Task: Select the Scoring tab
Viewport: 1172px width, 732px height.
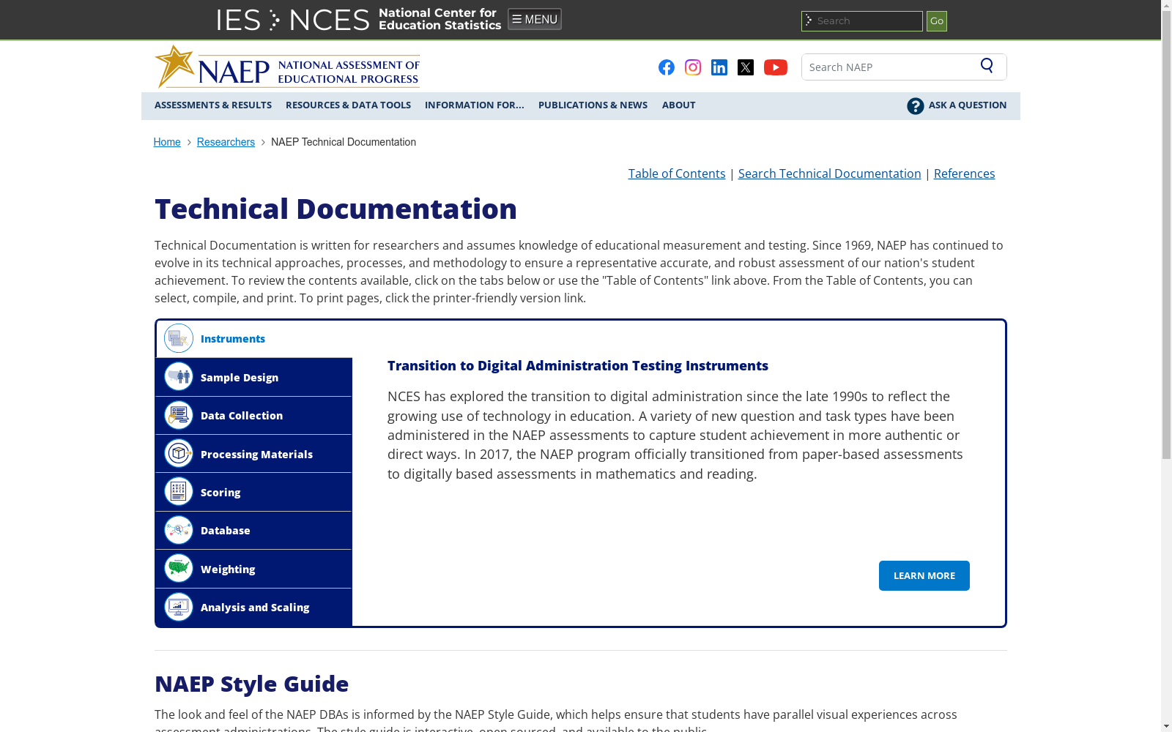Action: point(253,492)
